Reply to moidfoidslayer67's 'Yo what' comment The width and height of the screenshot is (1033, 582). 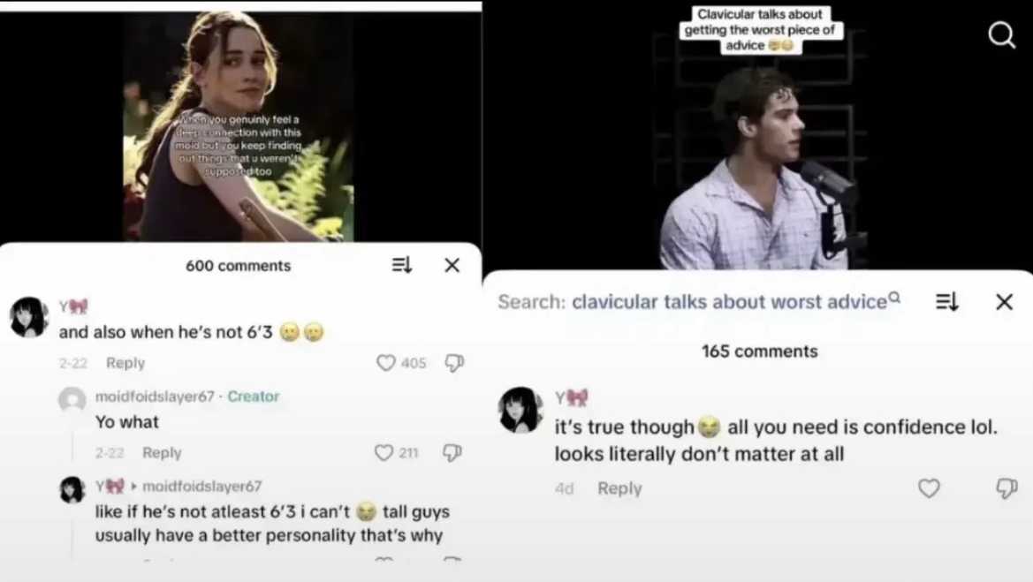pyautogui.click(x=162, y=452)
